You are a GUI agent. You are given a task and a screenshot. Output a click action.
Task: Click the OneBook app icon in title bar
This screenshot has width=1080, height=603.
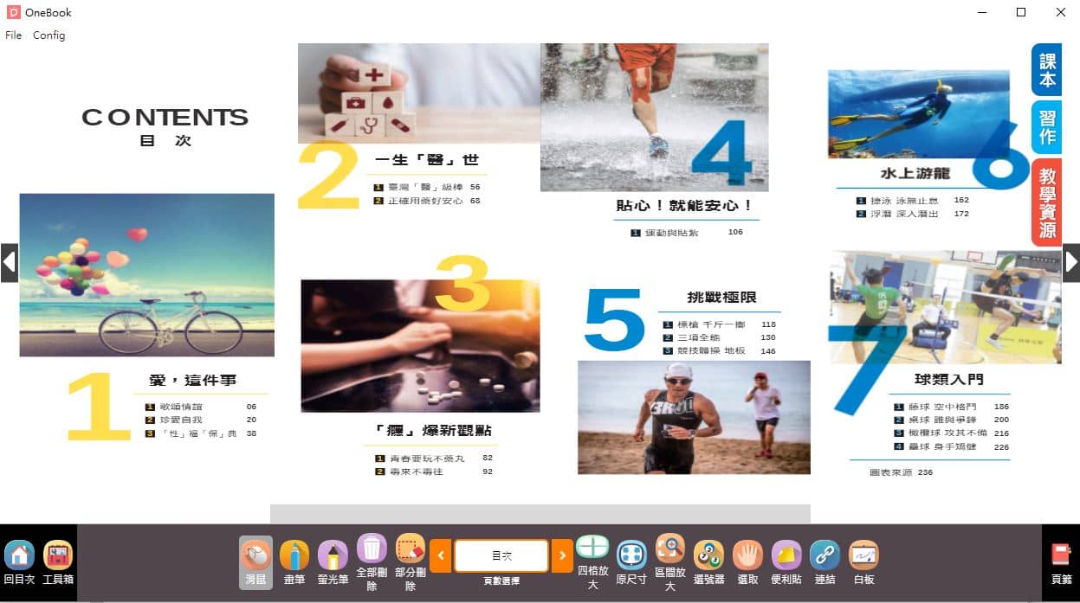click(13, 12)
